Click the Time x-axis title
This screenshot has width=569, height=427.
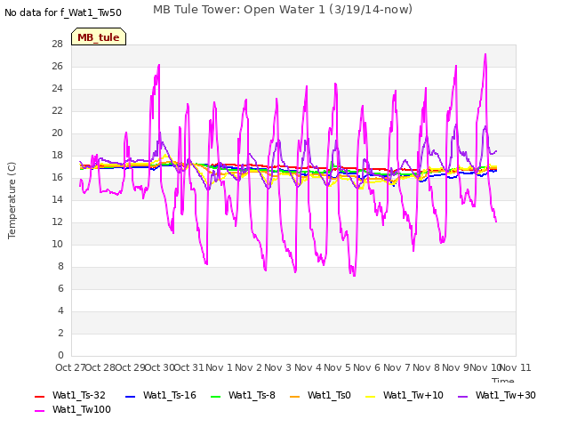click(503, 380)
